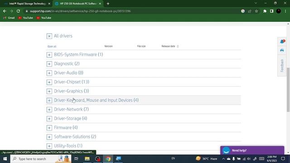This screenshot has width=290, height=163.
Task: Open Chrome from taskbar
Action: [108, 159]
